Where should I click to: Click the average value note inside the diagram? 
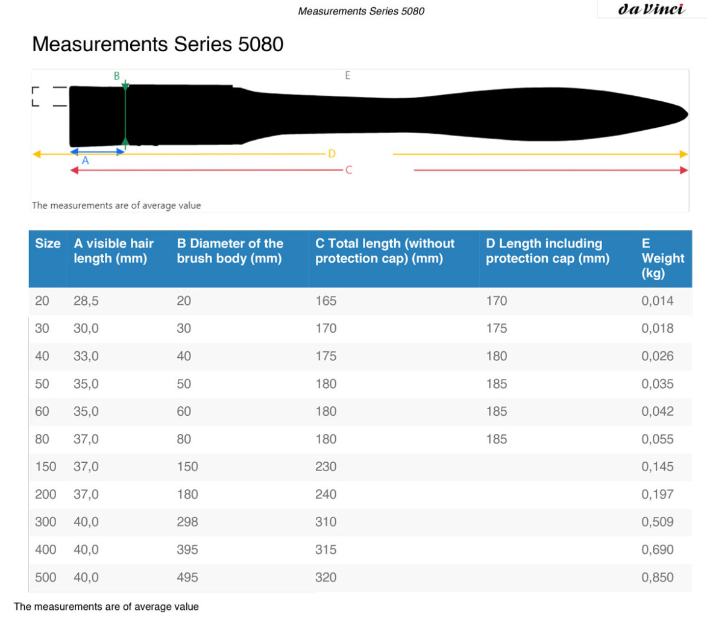click(116, 205)
